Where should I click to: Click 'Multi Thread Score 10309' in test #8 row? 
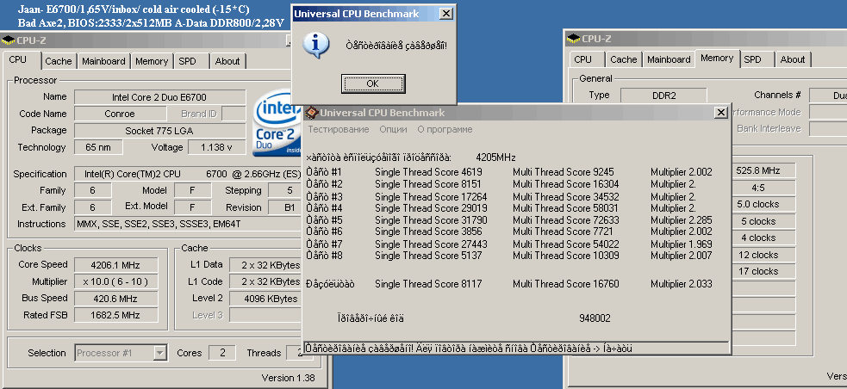(x=565, y=256)
